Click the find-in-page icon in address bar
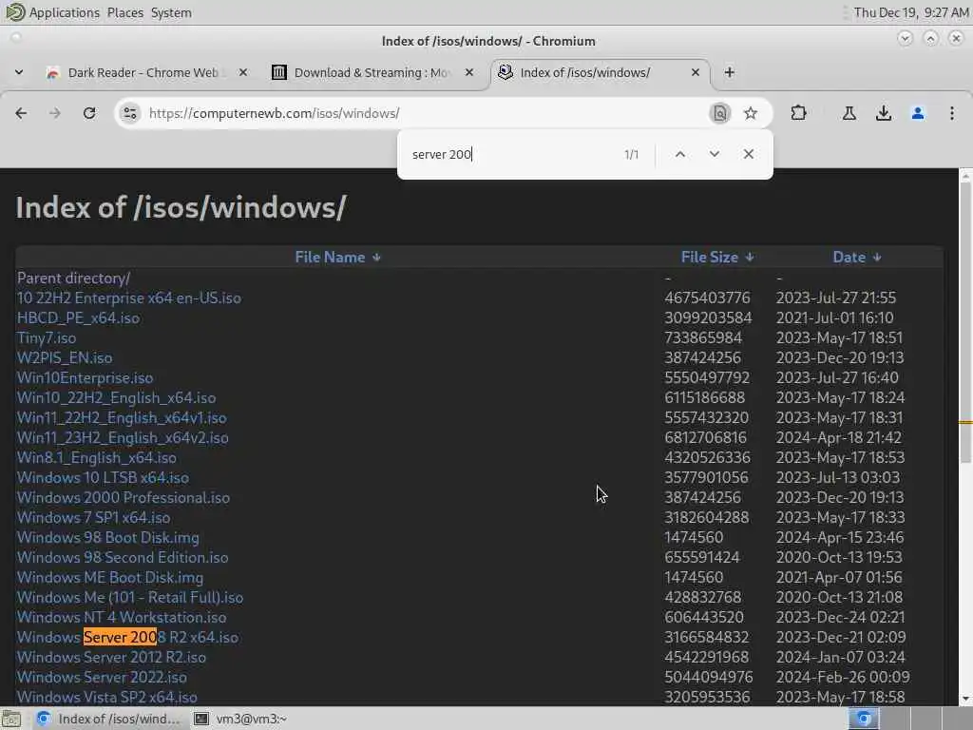 click(x=720, y=113)
